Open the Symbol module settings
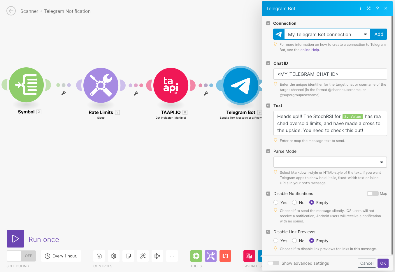This screenshot has width=395, height=272. (26, 85)
